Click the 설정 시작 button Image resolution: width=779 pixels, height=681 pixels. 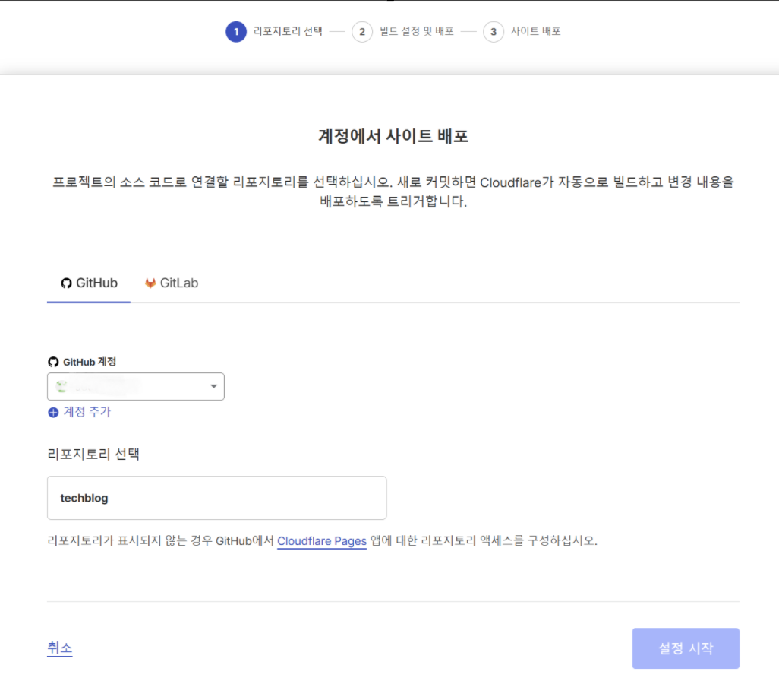tap(685, 648)
